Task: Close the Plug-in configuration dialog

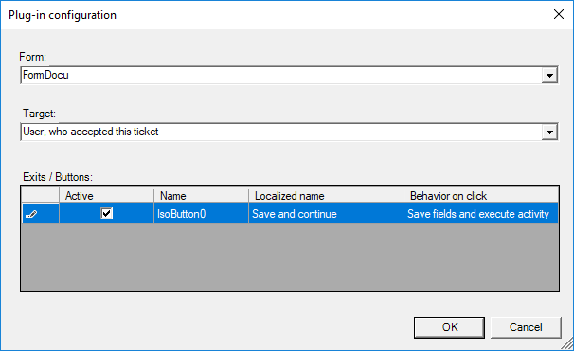Action: point(559,14)
